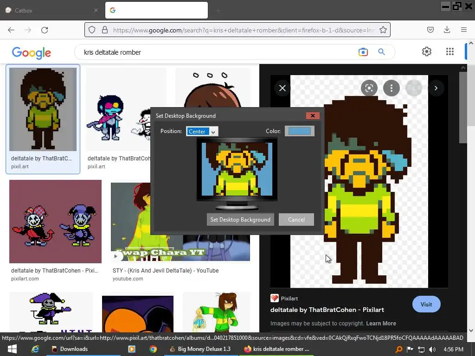Image resolution: width=475 pixels, height=356 pixels.
Task: Pick a new background color swatch
Action: point(299,131)
